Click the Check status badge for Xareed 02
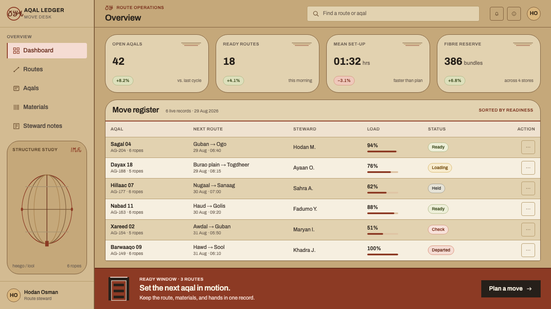This screenshot has height=309, width=551. (438, 230)
